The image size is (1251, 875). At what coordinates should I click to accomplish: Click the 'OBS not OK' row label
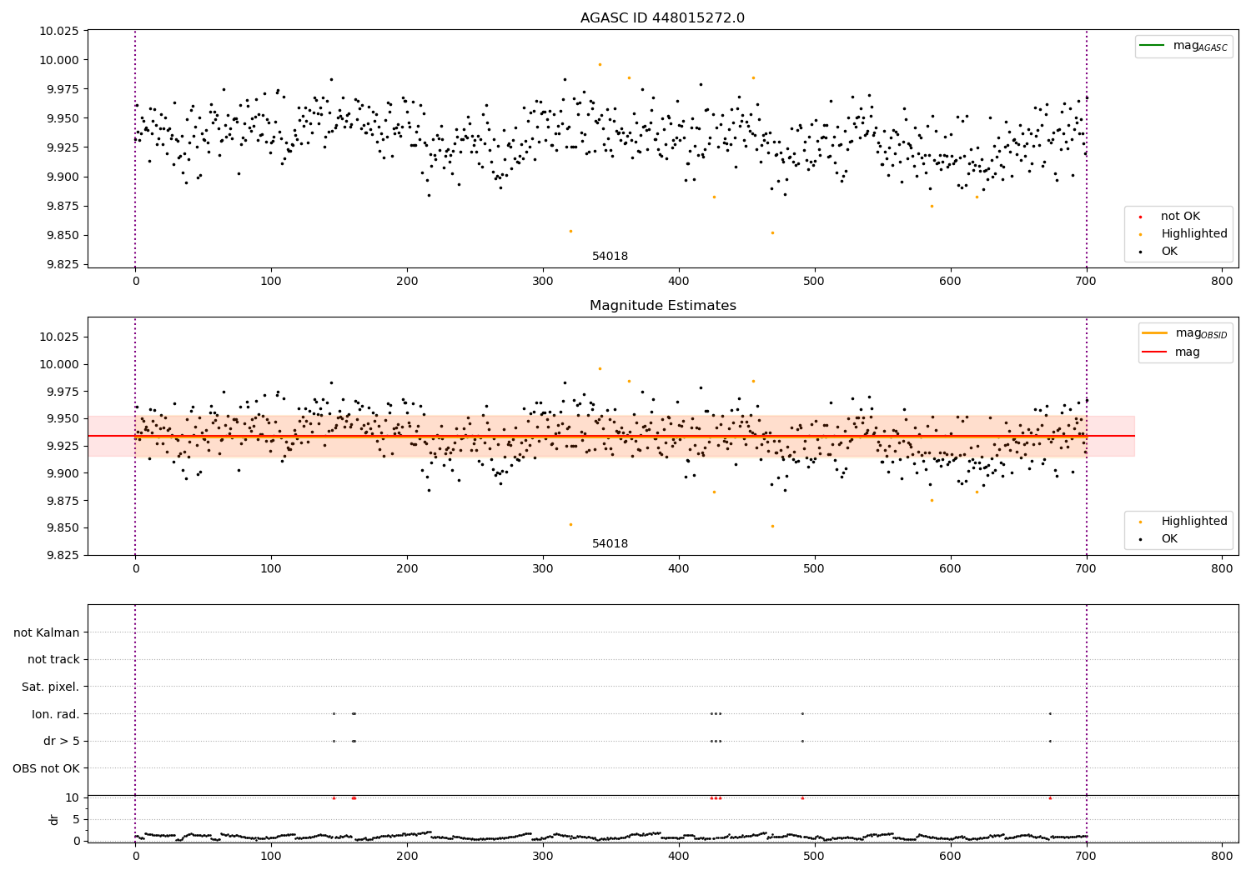47,768
